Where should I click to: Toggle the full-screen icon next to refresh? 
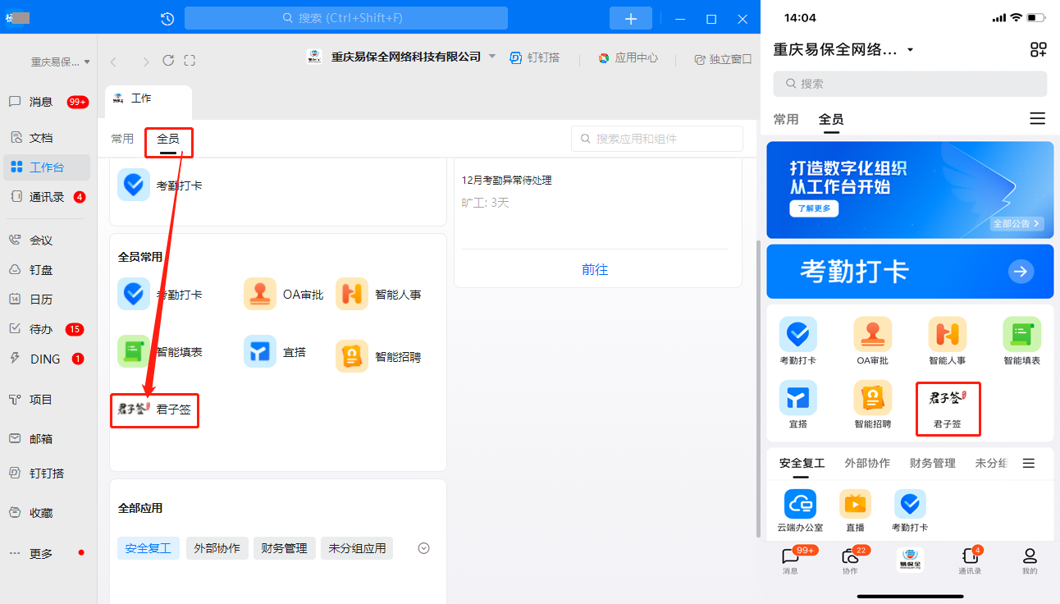coord(190,60)
